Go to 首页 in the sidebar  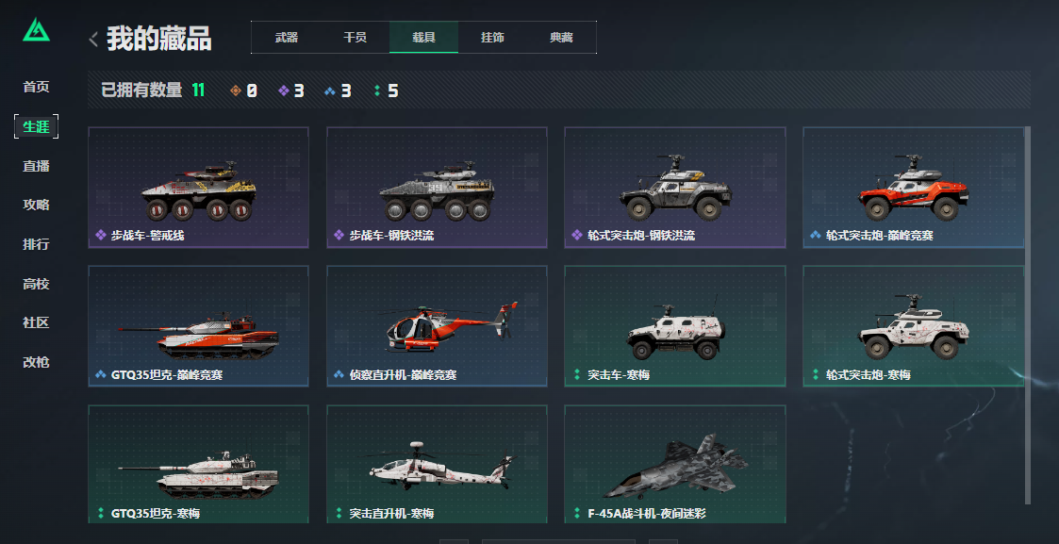tap(36, 87)
